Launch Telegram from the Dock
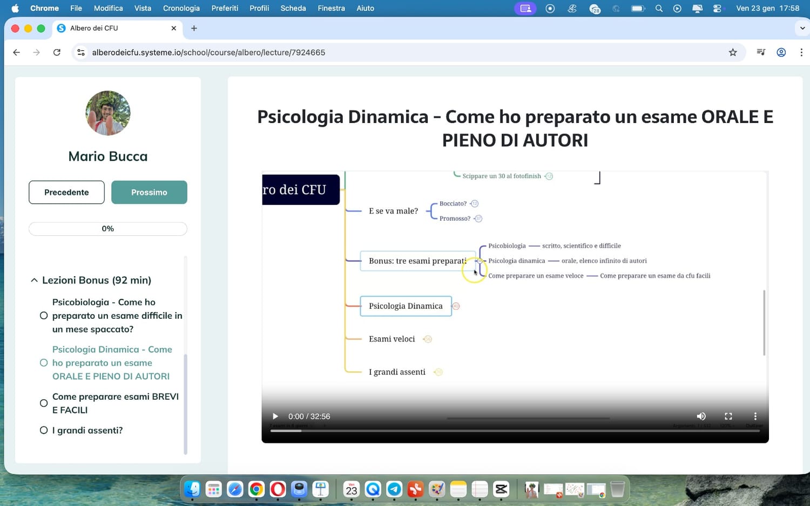810x506 pixels. tap(394, 489)
